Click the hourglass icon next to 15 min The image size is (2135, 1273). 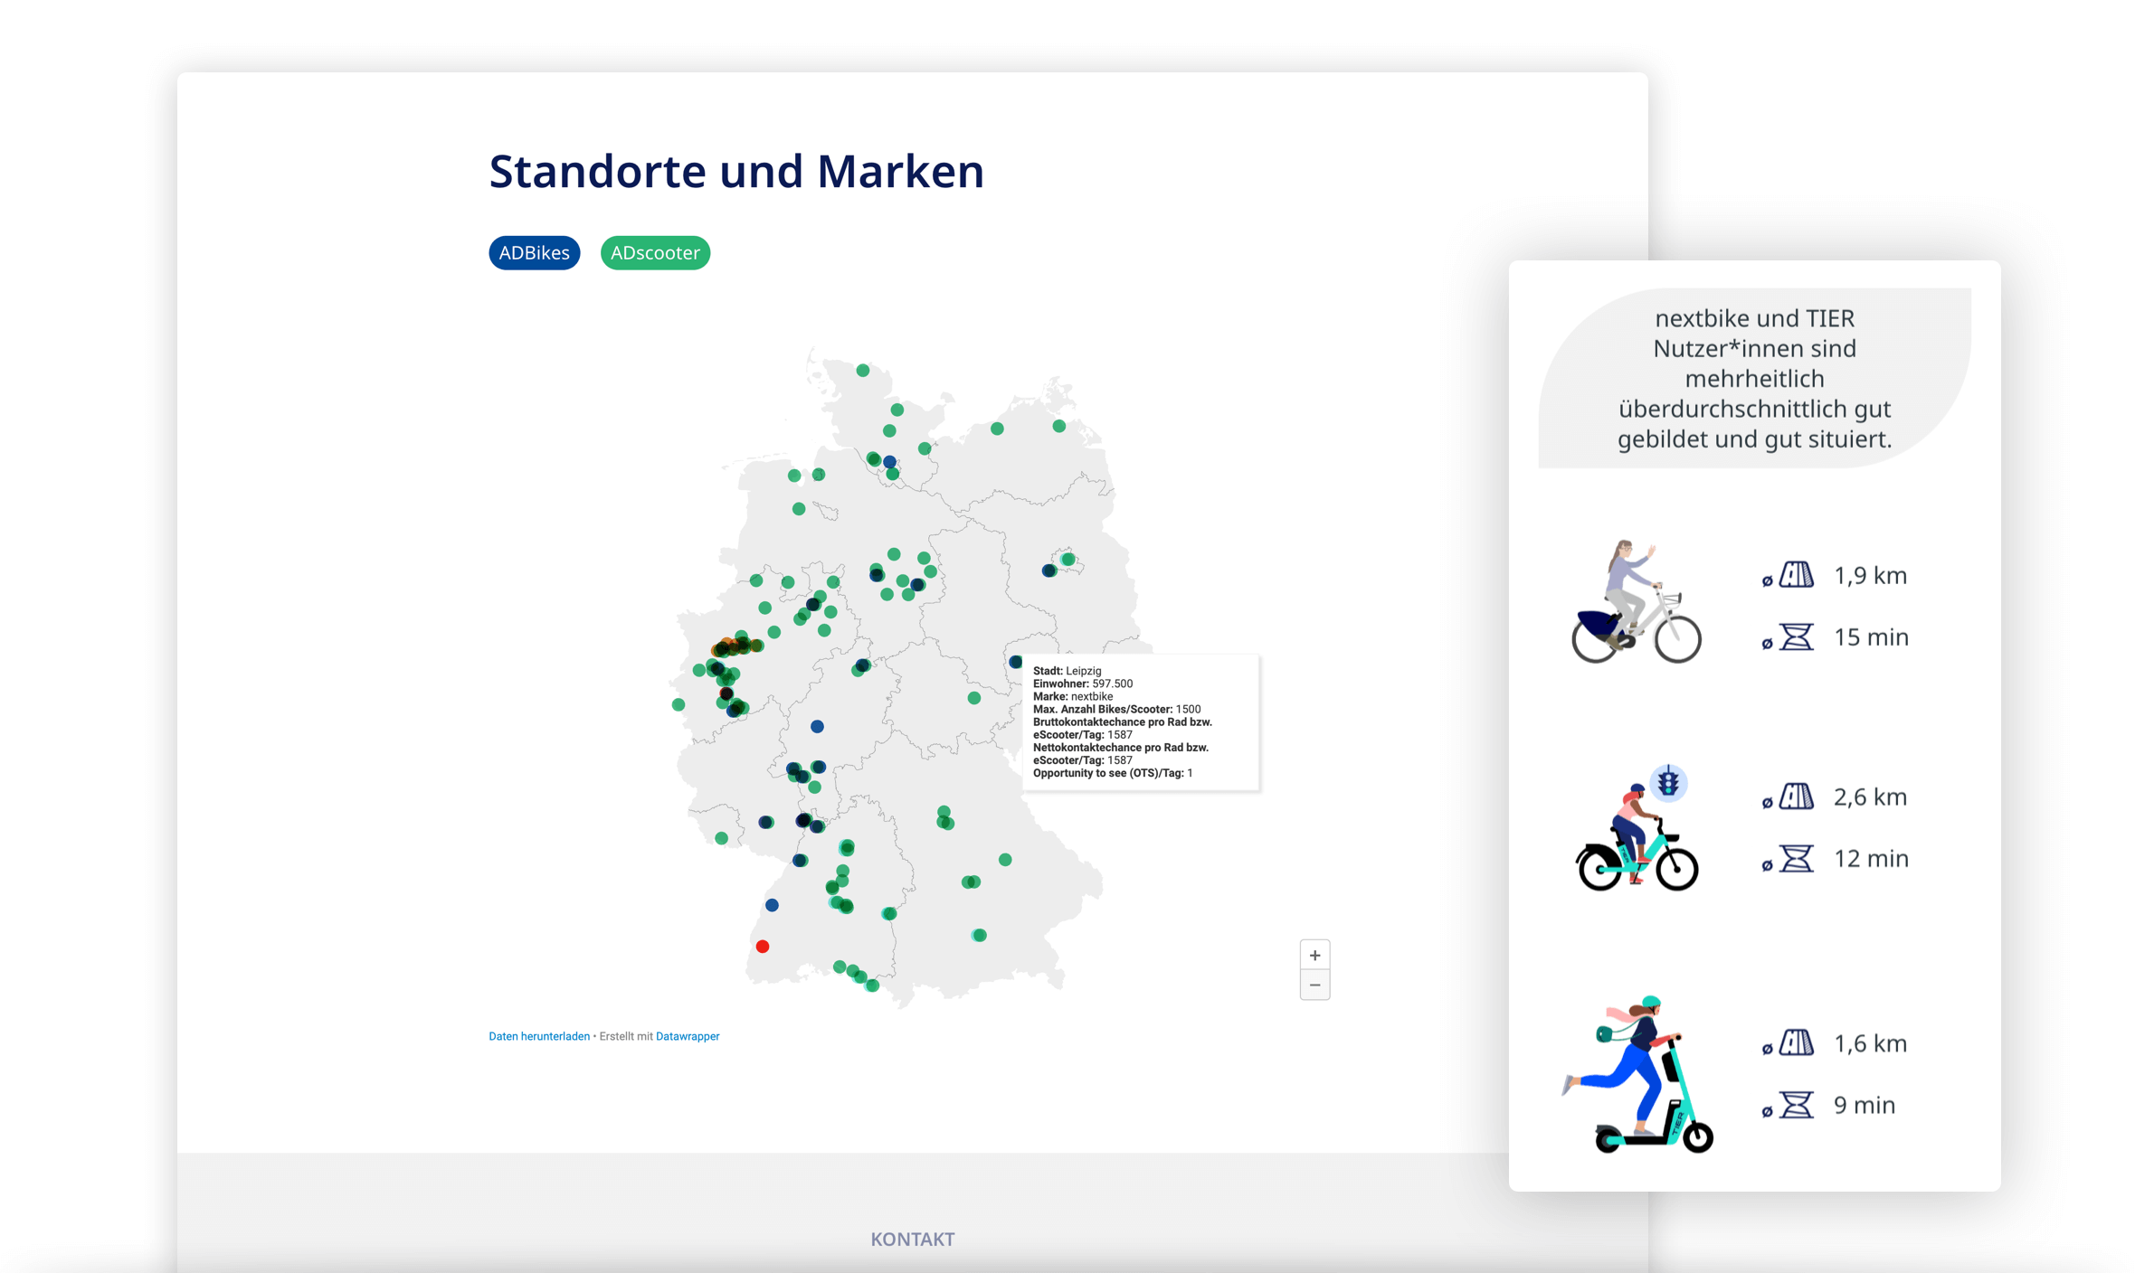click(x=1797, y=636)
